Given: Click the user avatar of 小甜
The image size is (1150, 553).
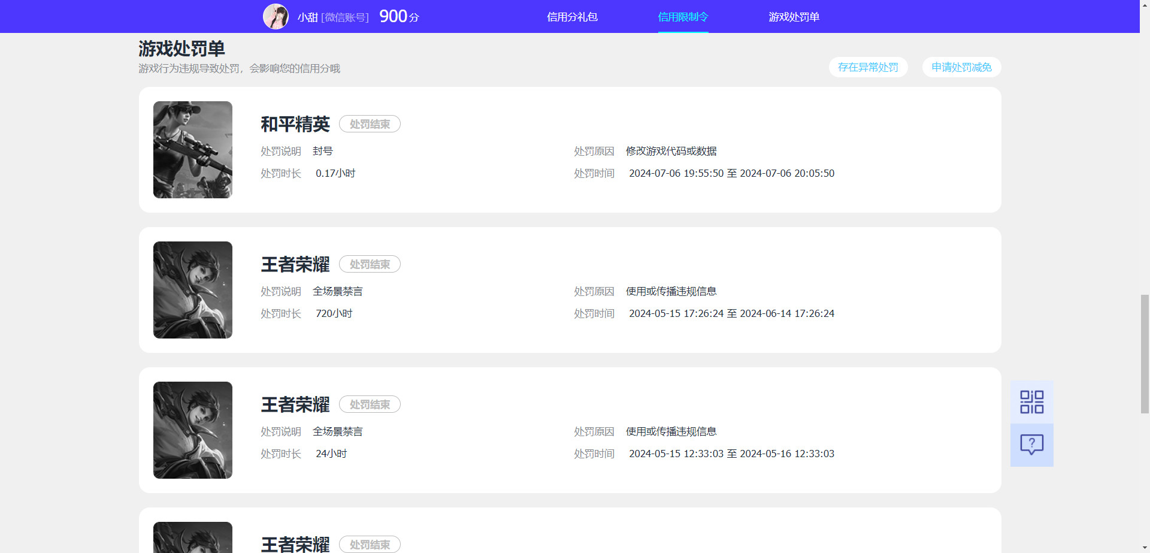Looking at the screenshot, I should click(x=276, y=17).
